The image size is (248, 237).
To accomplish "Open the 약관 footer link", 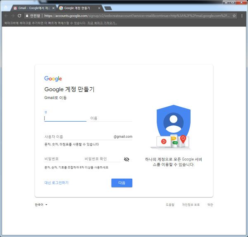I will [210, 205].
